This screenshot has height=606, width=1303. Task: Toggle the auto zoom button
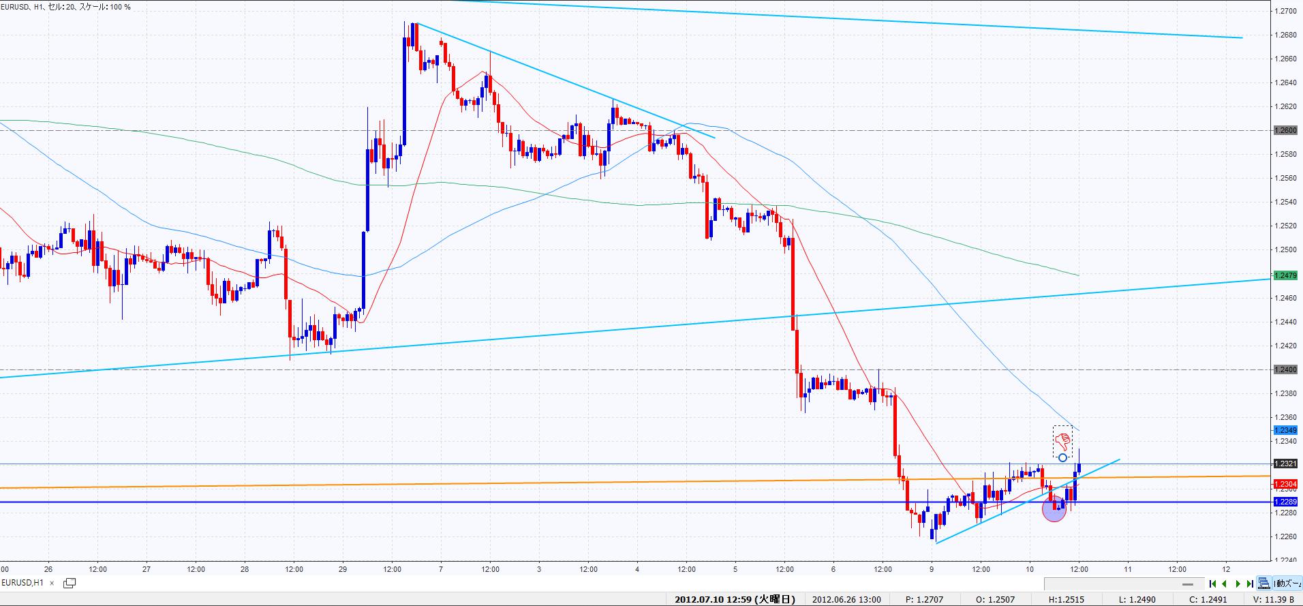tap(1288, 584)
